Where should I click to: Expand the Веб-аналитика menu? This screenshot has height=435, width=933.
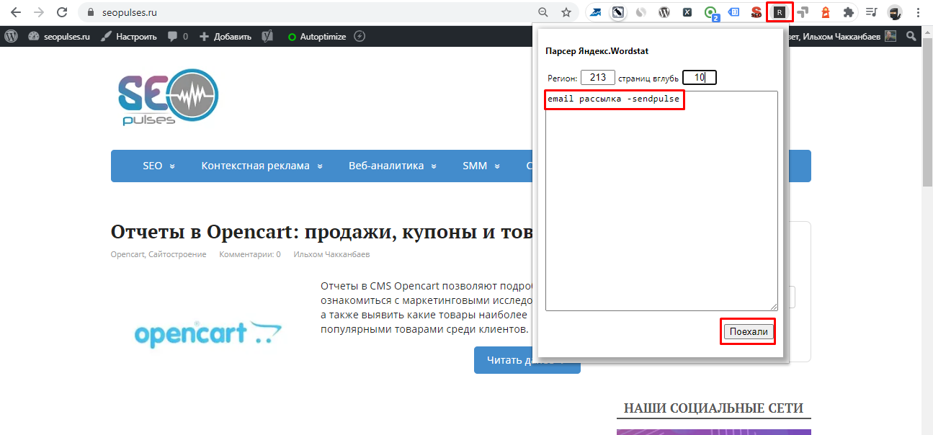[x=393, y=166]
